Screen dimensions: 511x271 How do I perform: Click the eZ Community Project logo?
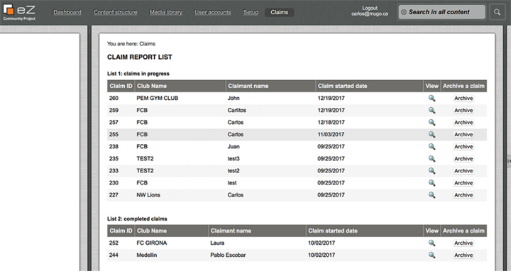19,12
